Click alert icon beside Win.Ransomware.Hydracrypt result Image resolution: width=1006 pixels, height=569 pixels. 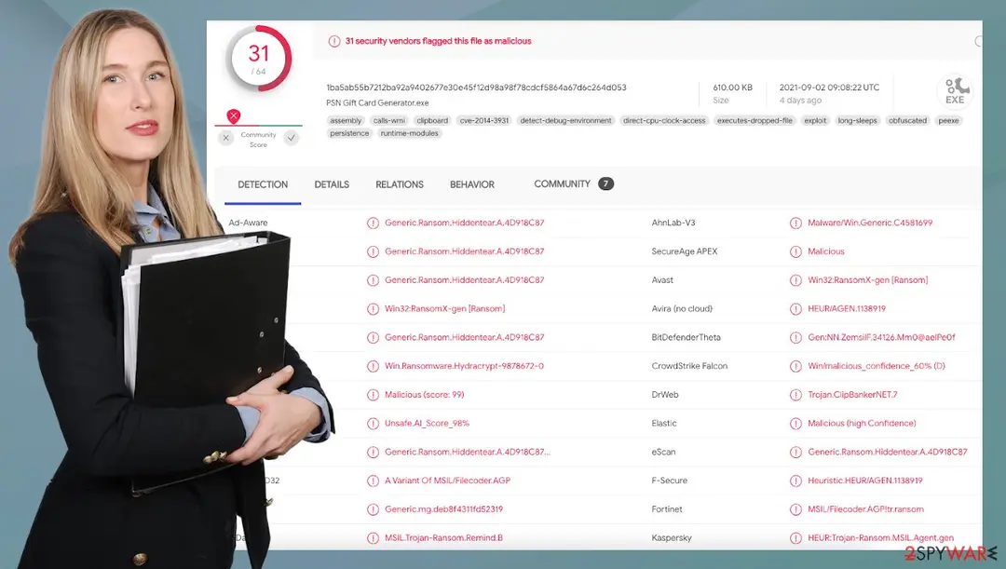[x=373, y=366]
